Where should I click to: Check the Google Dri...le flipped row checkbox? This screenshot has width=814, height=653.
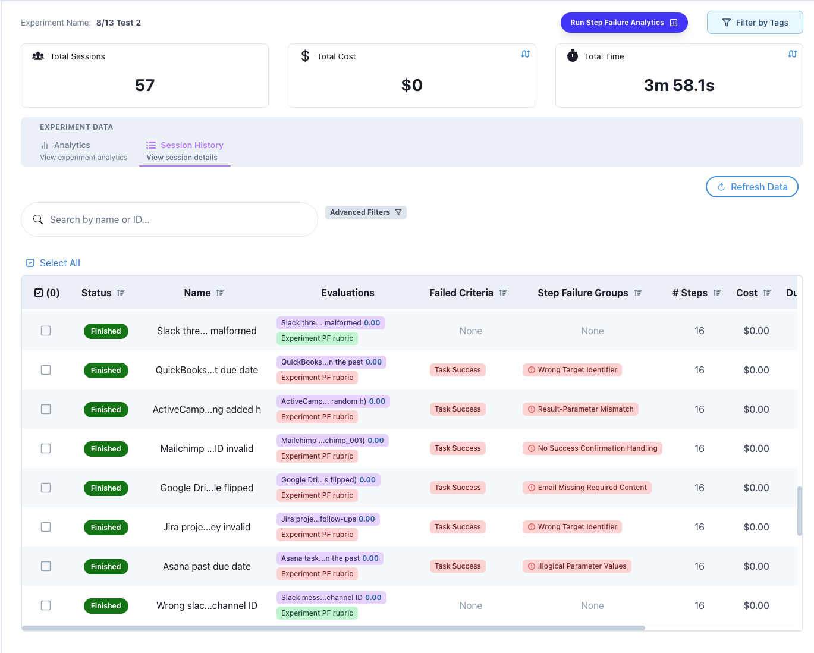(x=46, y=488)
